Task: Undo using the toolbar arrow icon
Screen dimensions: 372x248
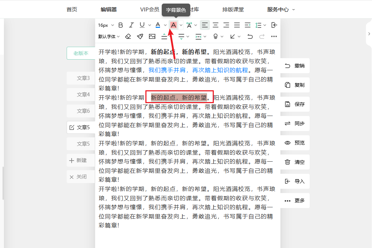Action: click(250, 36)
